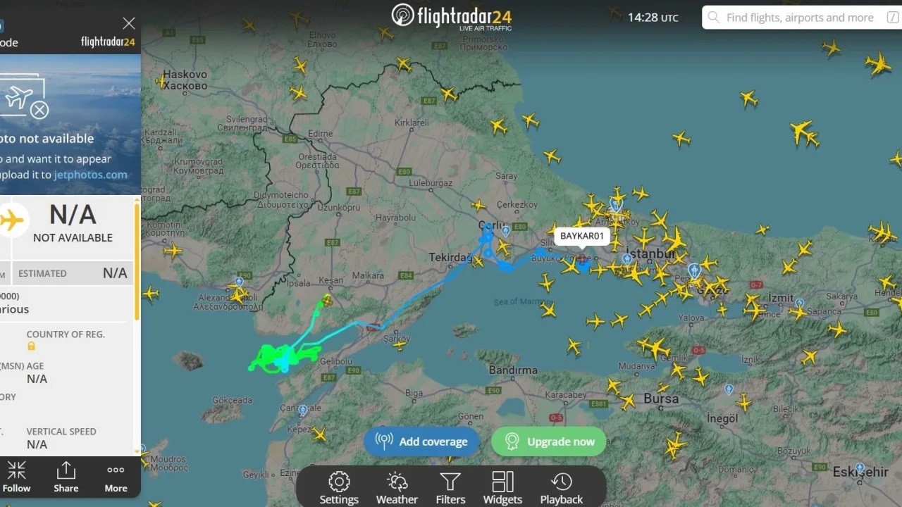Close the flight details panel
Viewport: 902px width, 507px height.
(x=129, y=23)
